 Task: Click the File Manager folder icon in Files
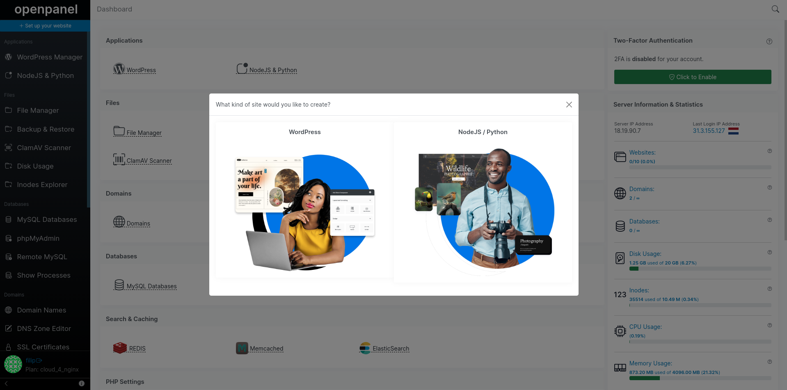point(119,131)
